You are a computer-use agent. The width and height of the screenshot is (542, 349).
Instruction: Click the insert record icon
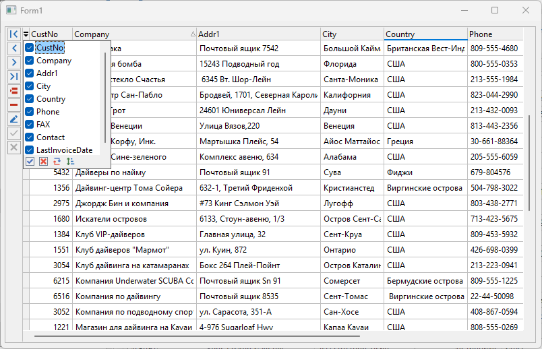tap(13, 91)
